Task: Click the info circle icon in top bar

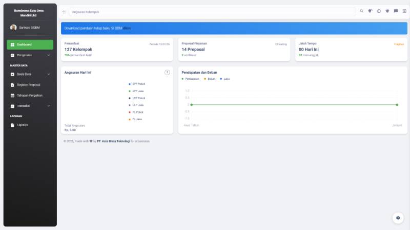Action: click(379, 11)
